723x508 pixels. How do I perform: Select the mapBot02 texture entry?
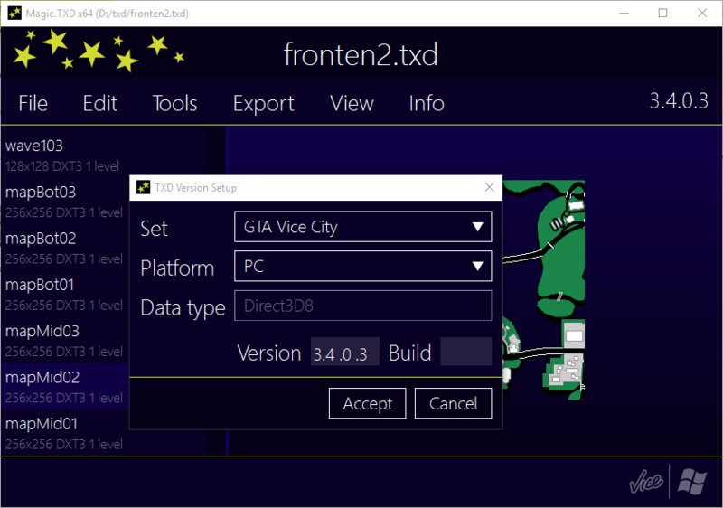pos(64,248)
